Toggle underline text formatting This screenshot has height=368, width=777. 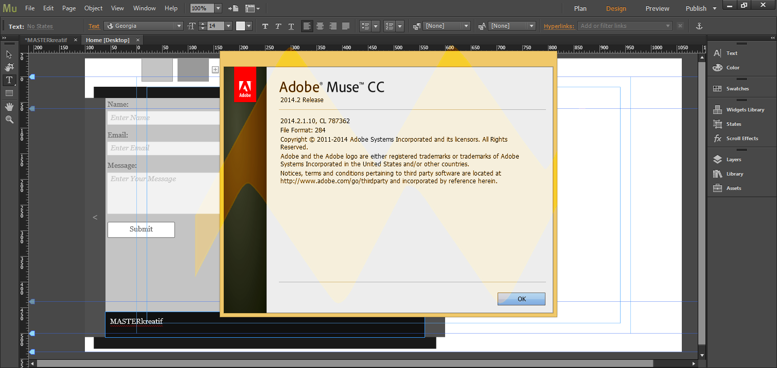(291, 26)
